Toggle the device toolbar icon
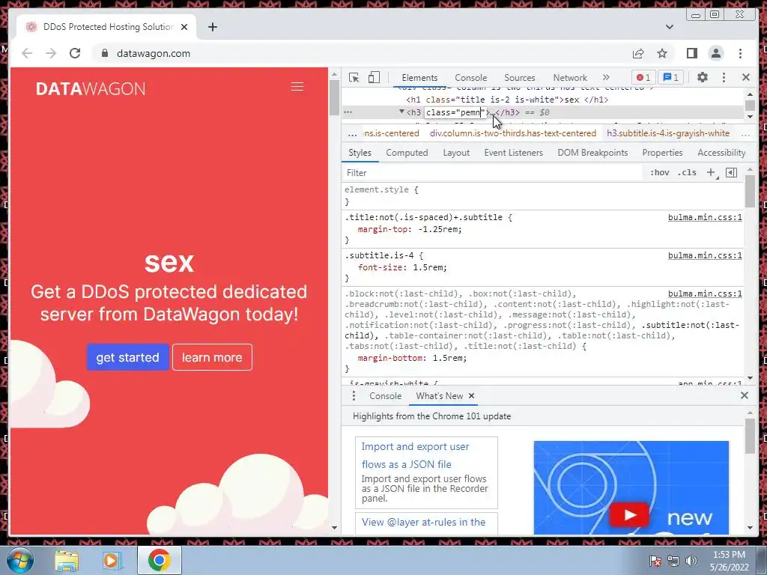This screenshot has width=767, height=575. coord(374,77)
